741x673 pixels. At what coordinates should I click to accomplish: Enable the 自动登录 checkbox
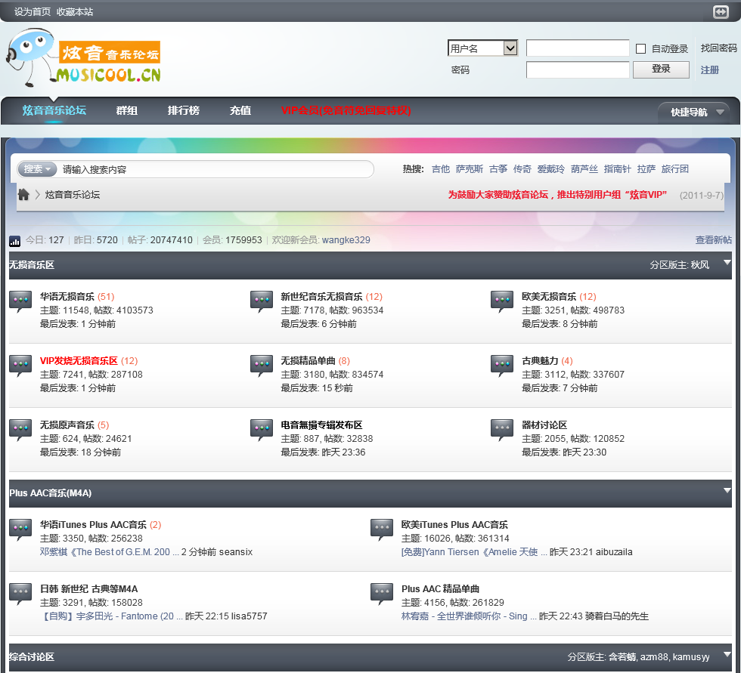click(x=641, y=48)
